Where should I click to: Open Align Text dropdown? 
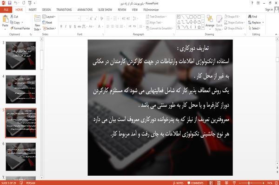(154, 22)
